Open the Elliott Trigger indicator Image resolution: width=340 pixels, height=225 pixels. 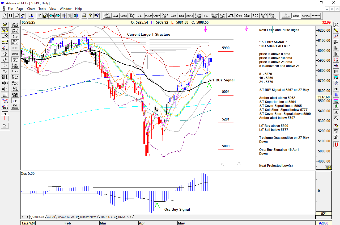point(132,16)
